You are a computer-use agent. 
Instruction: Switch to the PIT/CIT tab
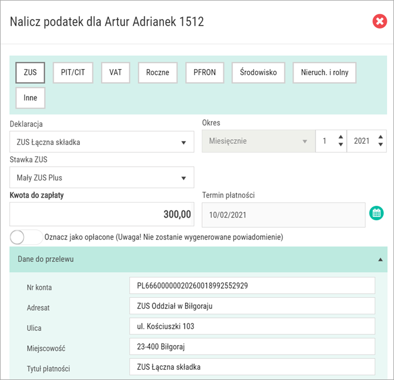(73, 72)
